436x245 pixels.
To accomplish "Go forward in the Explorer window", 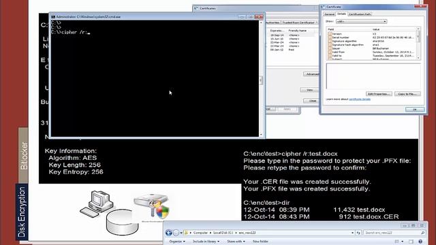I will coord(176,233).
